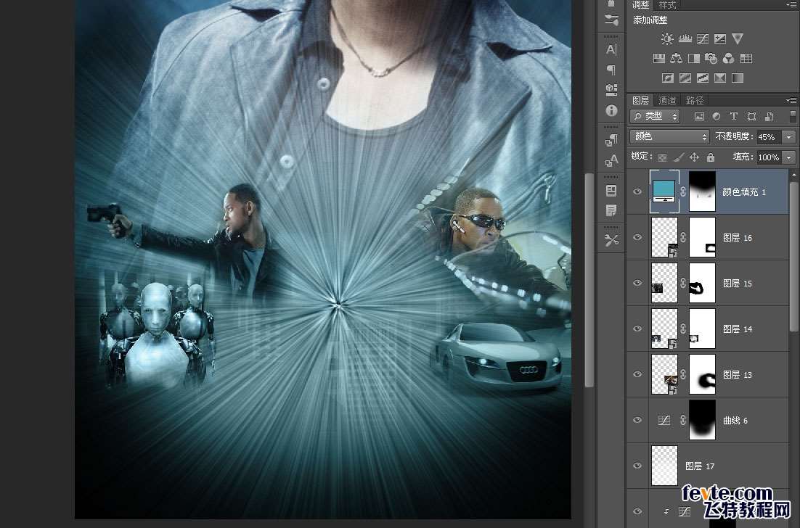Switch to the 路径 tab
The width and height of the screenshot is (800, 528).
coord(695,100)
